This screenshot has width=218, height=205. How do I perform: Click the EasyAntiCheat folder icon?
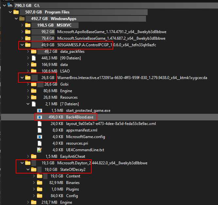[x=34, y=156]
